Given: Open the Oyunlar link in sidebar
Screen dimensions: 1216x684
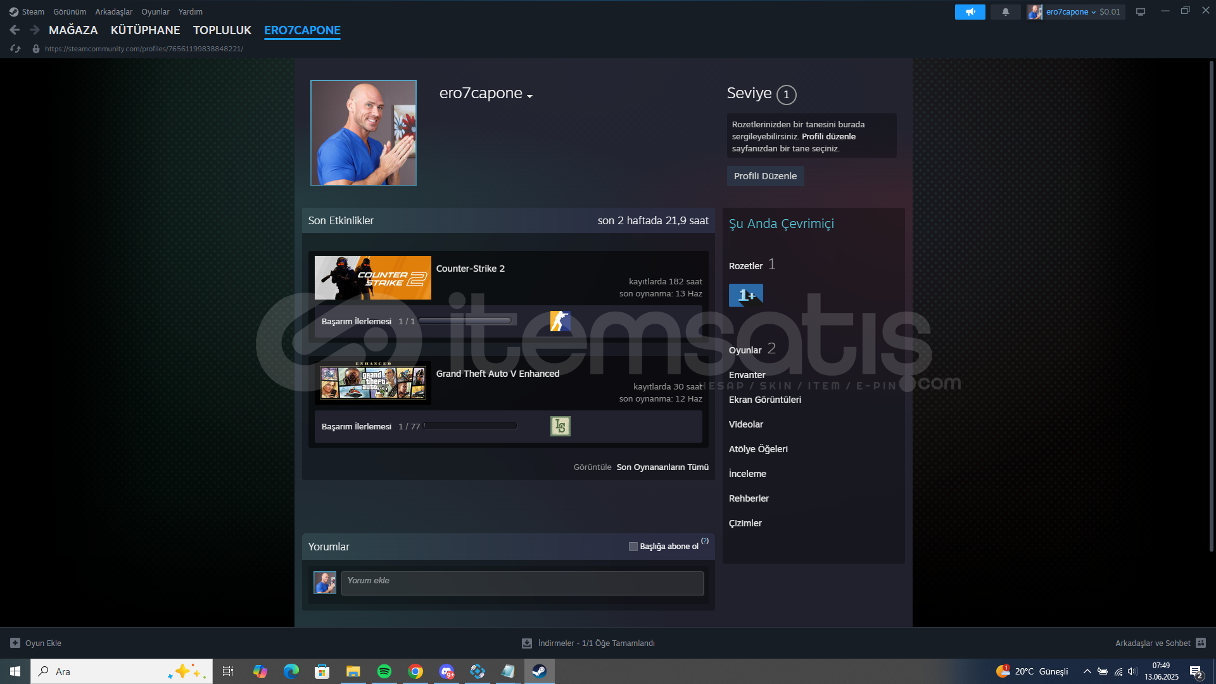Looking at the screenshot, I should tap(745, 350).
